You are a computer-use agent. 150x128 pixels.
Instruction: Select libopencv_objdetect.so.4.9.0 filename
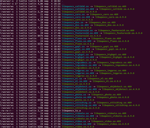(81, 92)
